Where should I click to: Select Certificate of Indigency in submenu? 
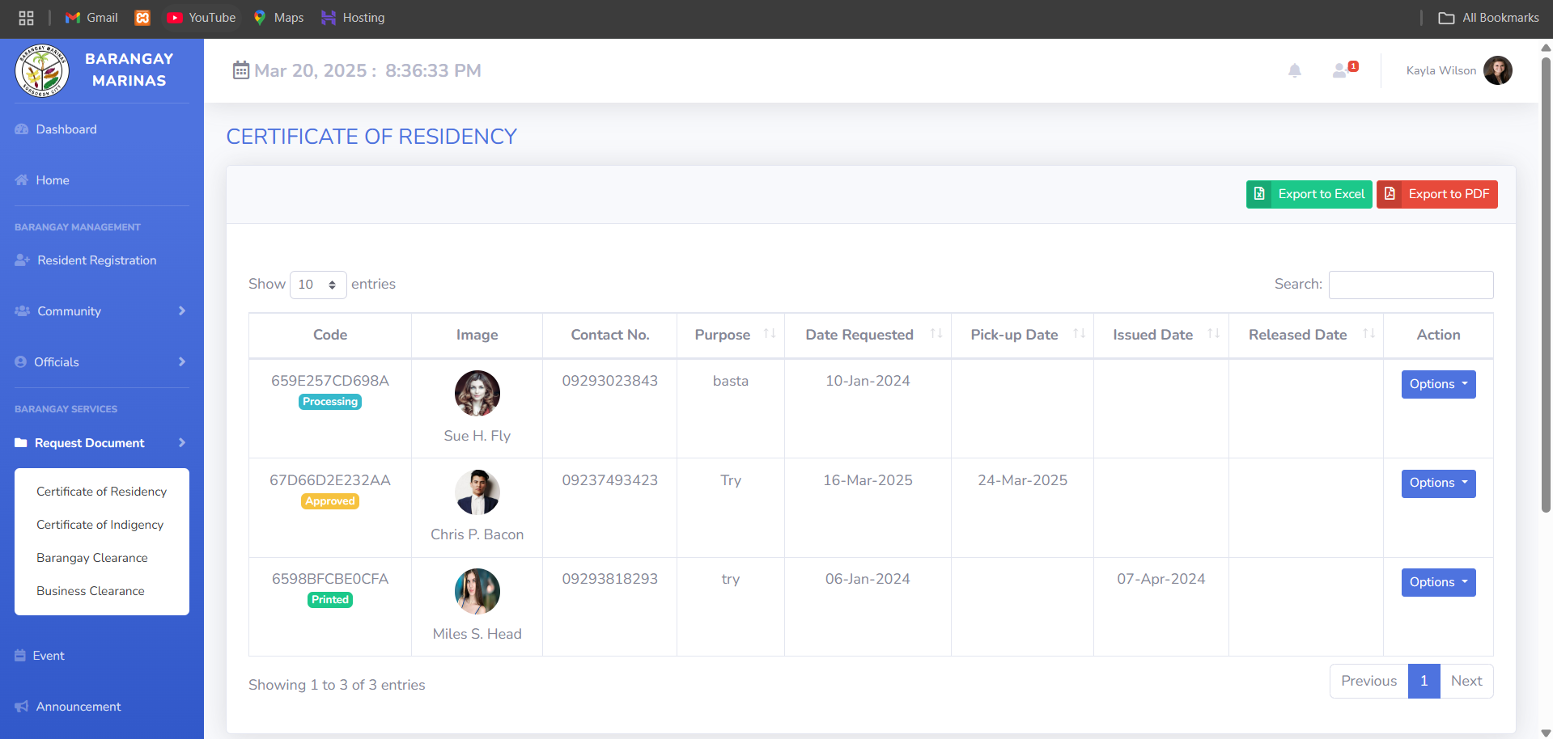100,525
